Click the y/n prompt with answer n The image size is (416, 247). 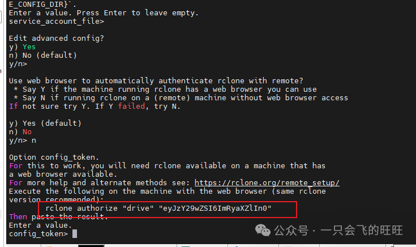pyautogui.click(x=23, y=140)
